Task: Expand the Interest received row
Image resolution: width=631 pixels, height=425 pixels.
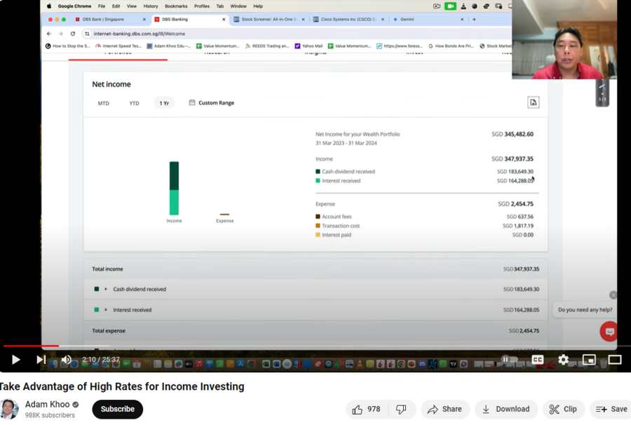Action: tap(106, 309)
